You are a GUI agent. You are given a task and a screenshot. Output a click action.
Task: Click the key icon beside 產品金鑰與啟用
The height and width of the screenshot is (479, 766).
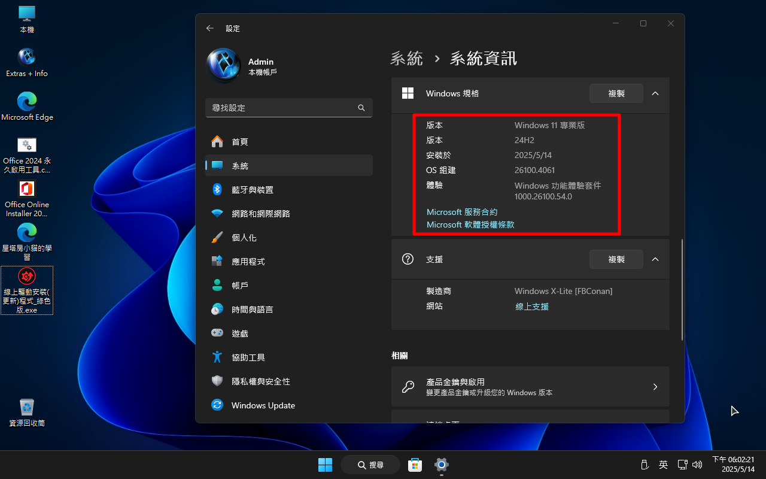408,387
